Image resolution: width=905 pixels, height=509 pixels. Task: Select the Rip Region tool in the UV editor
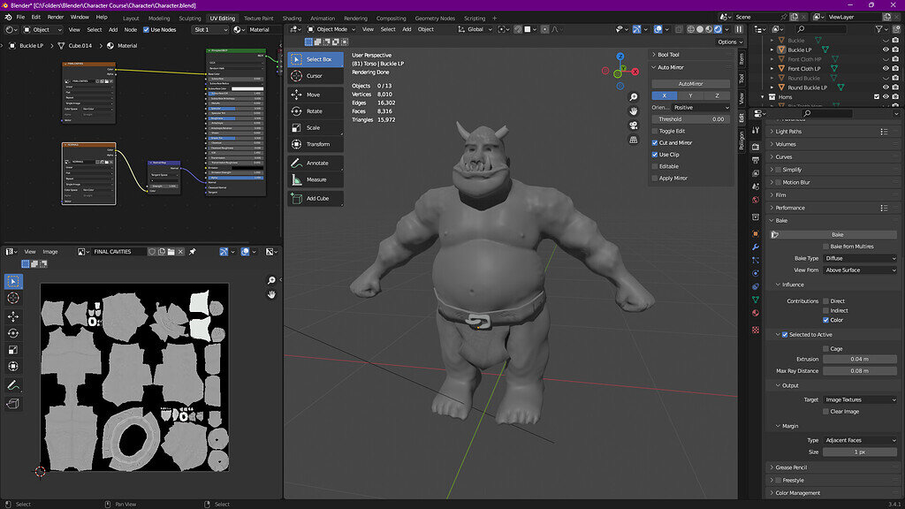12,404
